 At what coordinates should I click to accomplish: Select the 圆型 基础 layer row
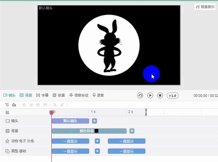25,151
